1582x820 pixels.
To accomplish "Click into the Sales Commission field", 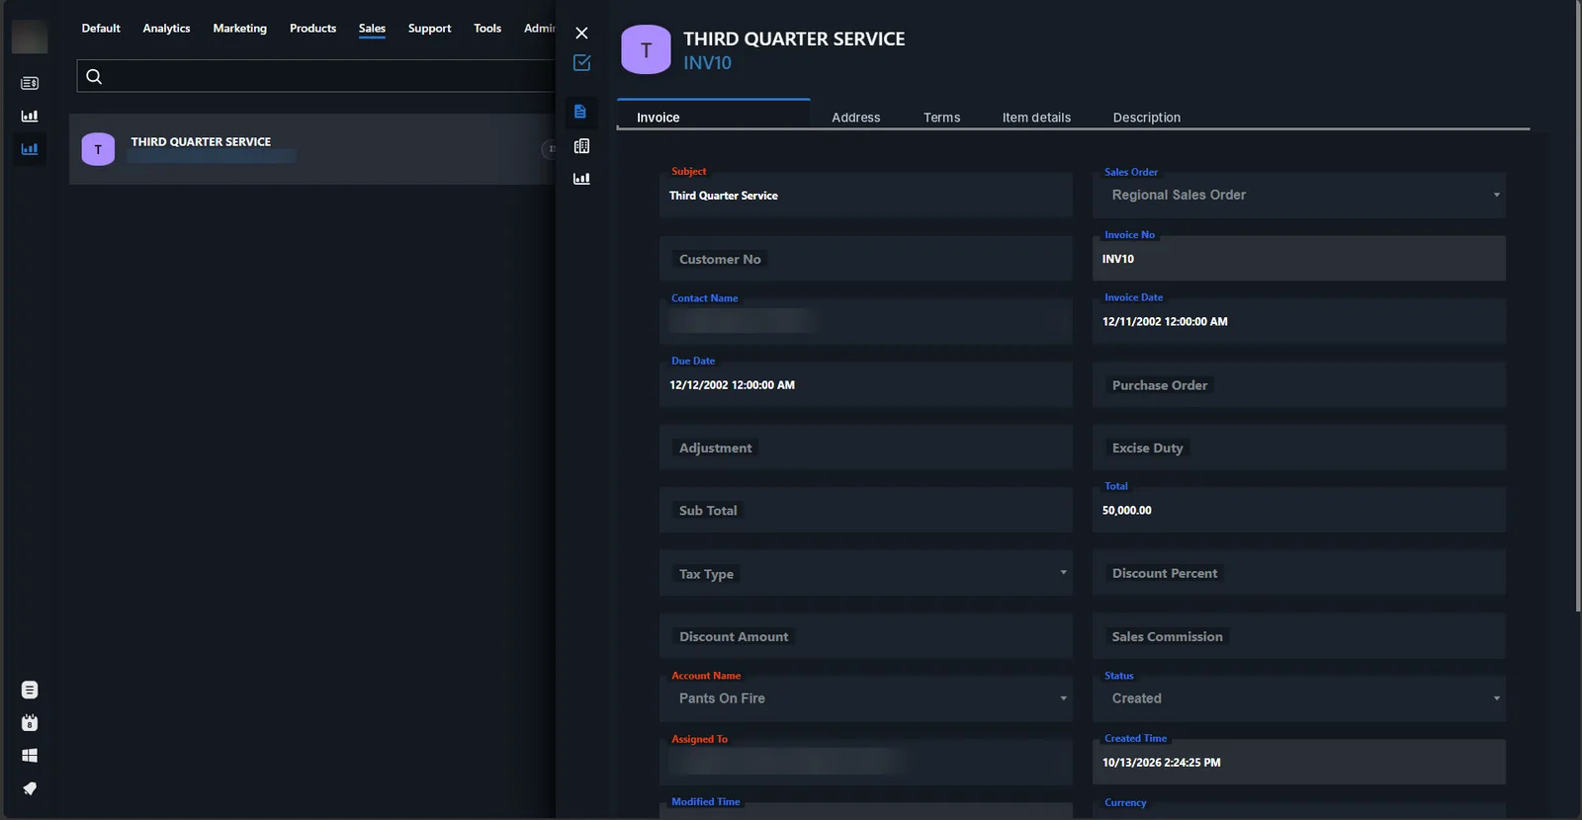I will (x=1299, y=636).
